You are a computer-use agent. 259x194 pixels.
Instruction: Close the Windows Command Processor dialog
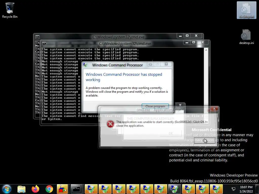166,64
